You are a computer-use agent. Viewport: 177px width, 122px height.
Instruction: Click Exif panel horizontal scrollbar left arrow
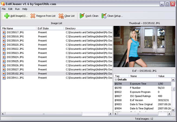(x=116, y=114)
